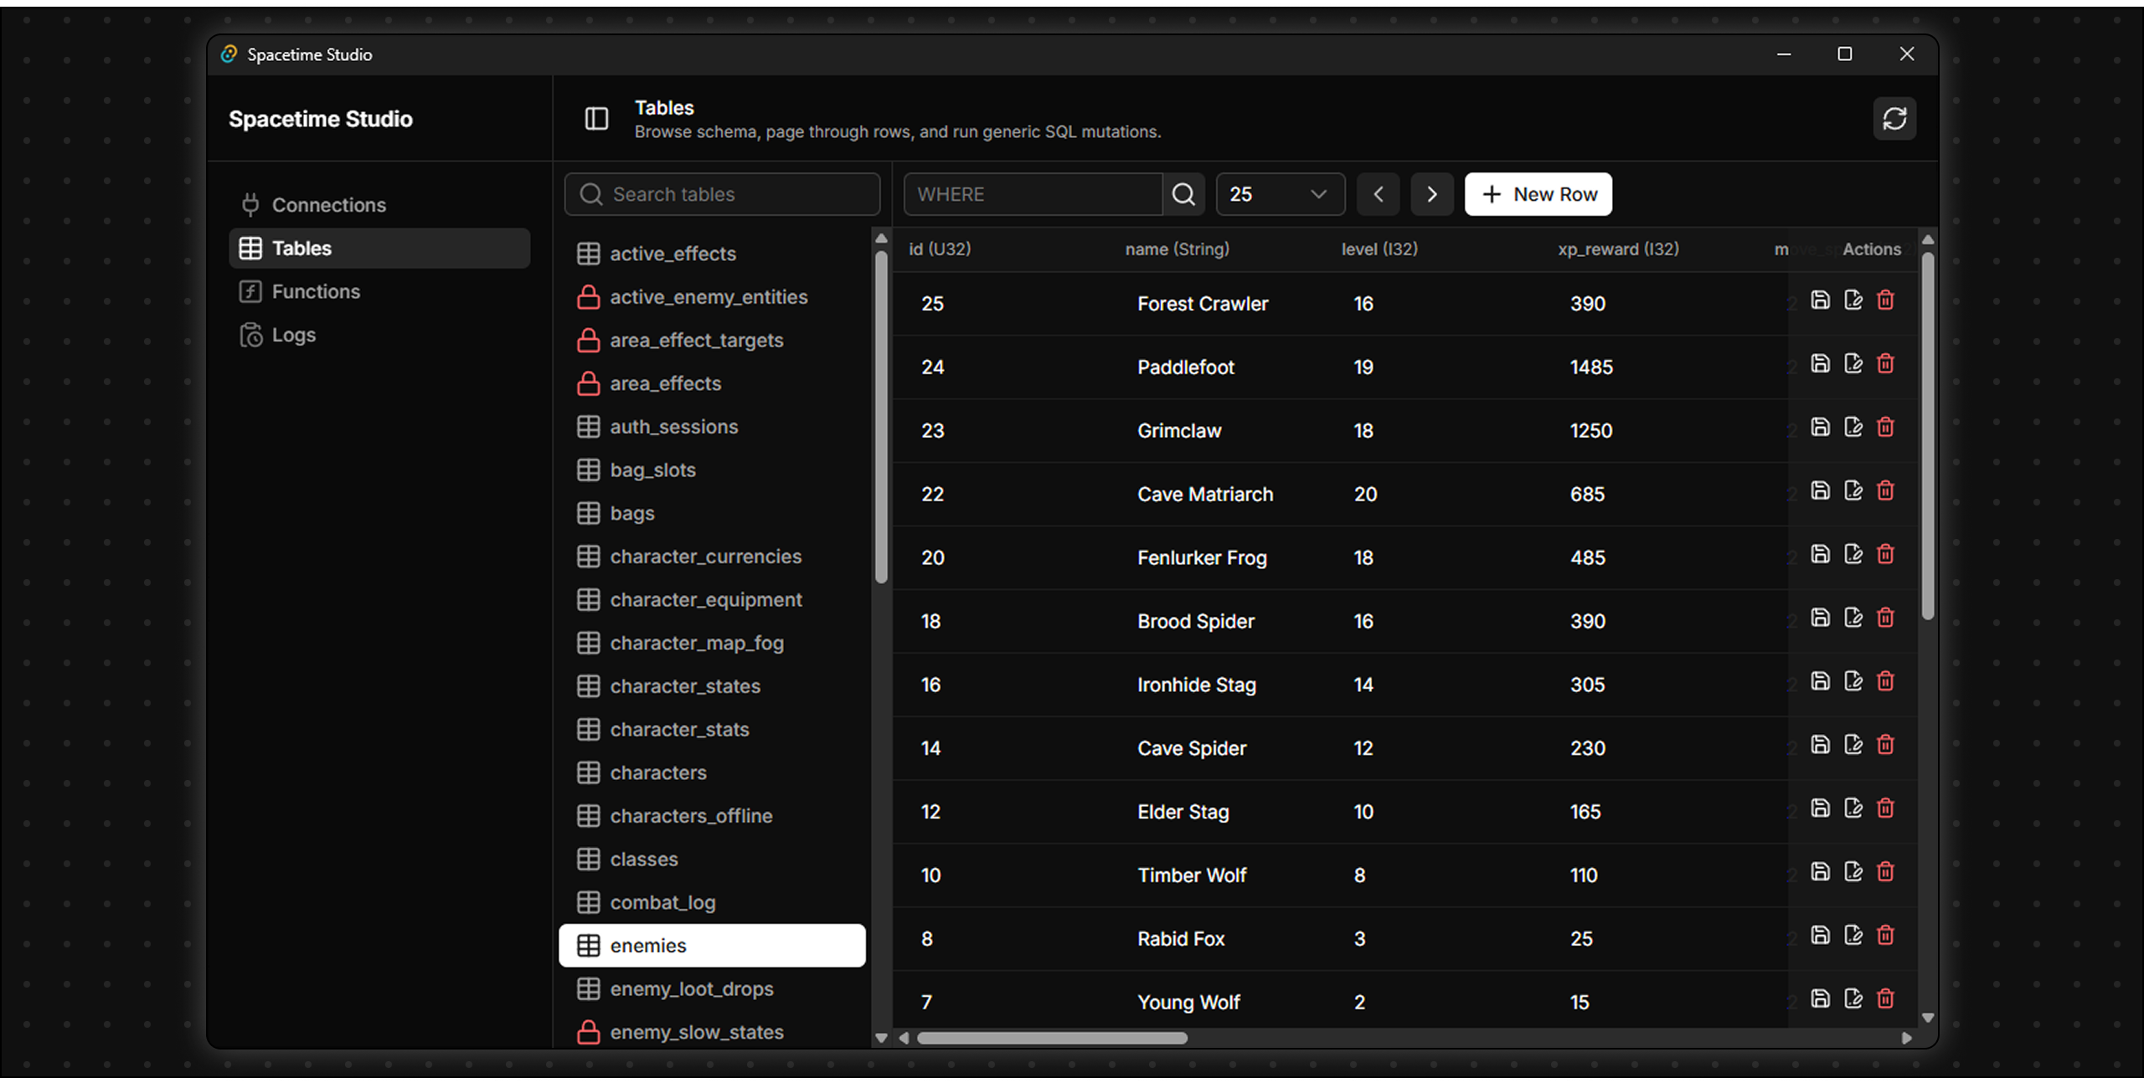Delete the Cave Matriarch row
This screenshot has width=2144, height=1083.
point(1885,490)
